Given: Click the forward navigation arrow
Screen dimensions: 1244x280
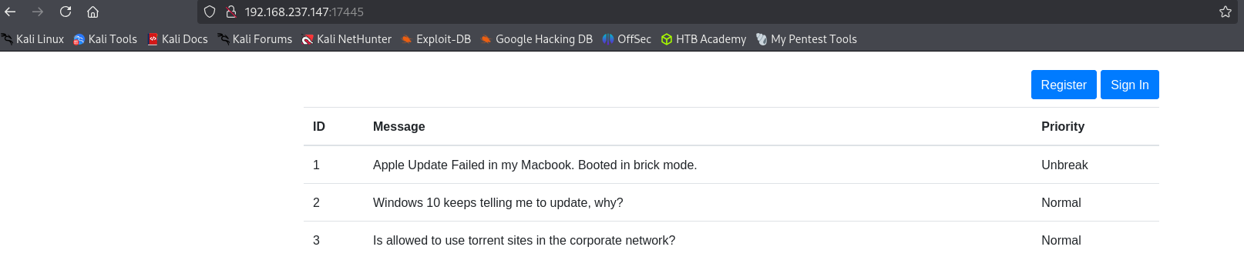Looking at the screenshot, I should coord(38,12).
